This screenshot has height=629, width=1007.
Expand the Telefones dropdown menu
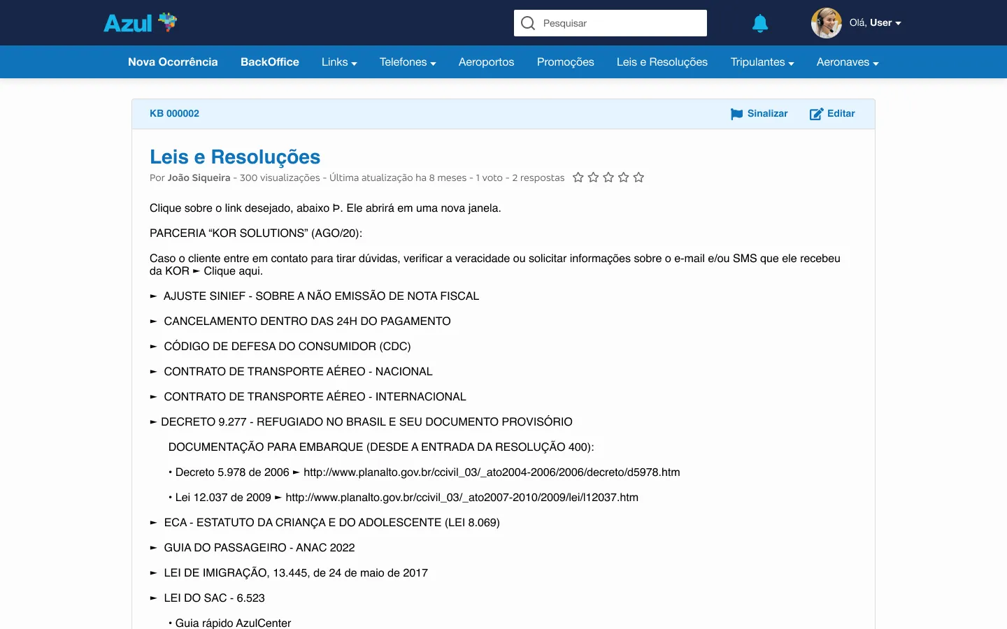click(408, 62)
